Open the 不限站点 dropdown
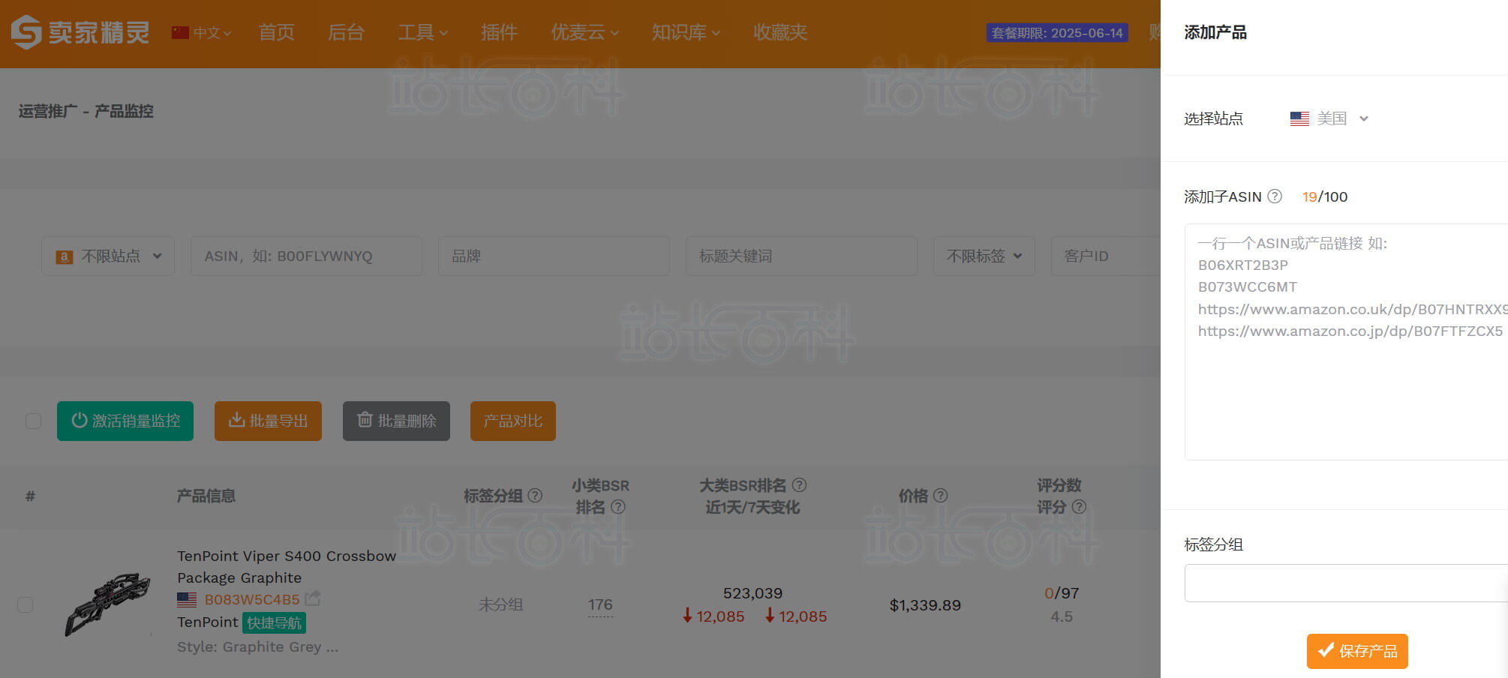The image size is (1508, 678). (x=108, y=256)
